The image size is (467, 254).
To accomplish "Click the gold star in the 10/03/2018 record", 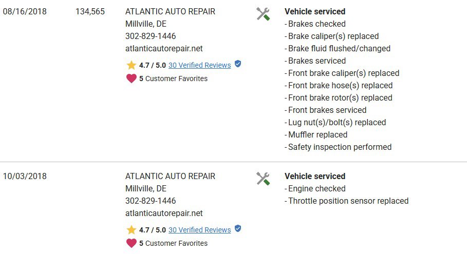I will (132, 229).
